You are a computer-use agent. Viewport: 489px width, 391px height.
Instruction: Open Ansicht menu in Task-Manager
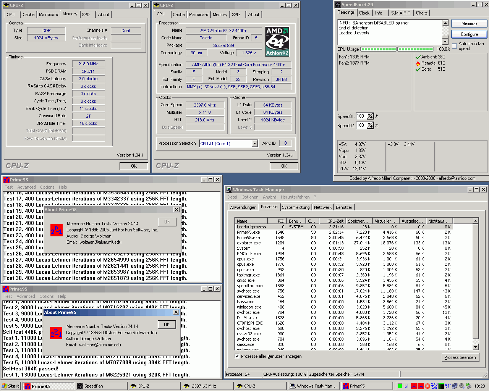click(x=270, y=197)
